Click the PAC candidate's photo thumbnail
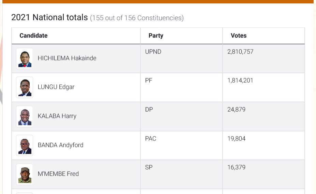 tap(25, 145)
